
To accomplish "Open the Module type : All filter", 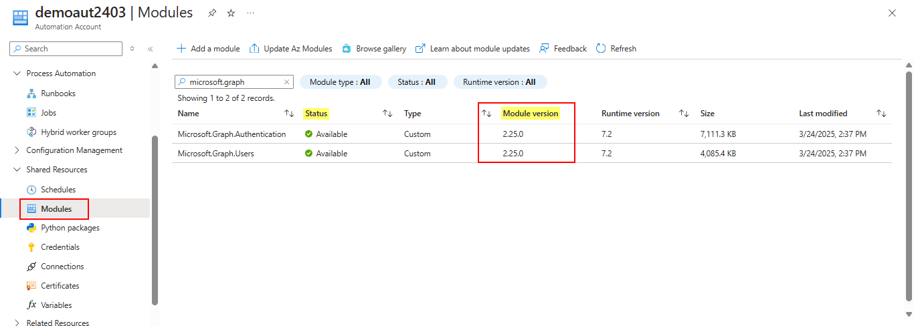I will click(x=341, y=82).
